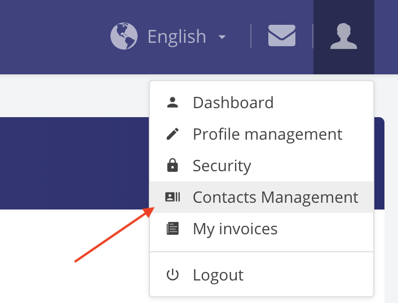Click the user profile avatar icon

344,36
